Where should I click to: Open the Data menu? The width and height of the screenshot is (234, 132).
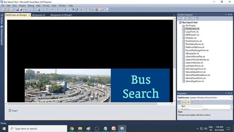(38, 6)
